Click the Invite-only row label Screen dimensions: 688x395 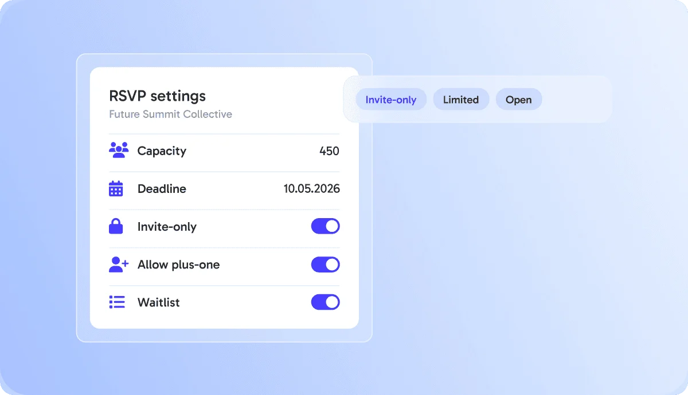(167, 227)
